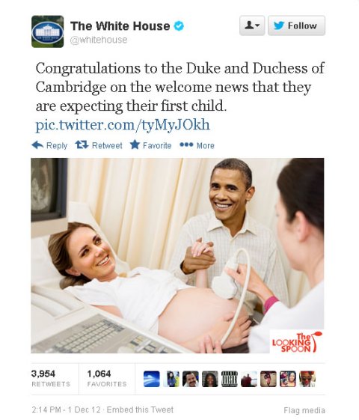The width and height of the screenshot is (359, 420).
Task: Reply to this tweet
Action: click(49, 145)
